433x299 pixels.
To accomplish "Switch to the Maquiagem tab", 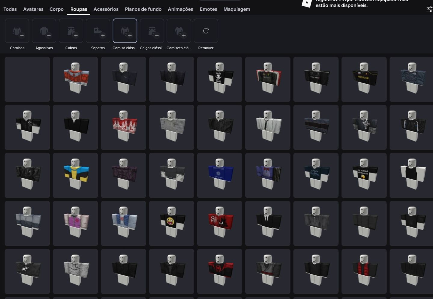I will click(x=237, y=9).
